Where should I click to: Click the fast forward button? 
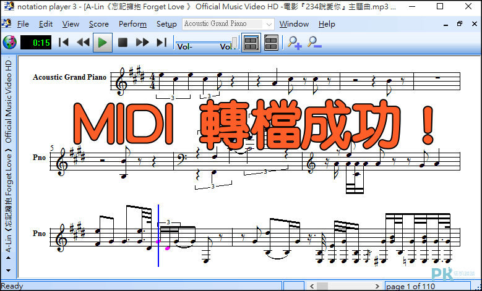142,43
